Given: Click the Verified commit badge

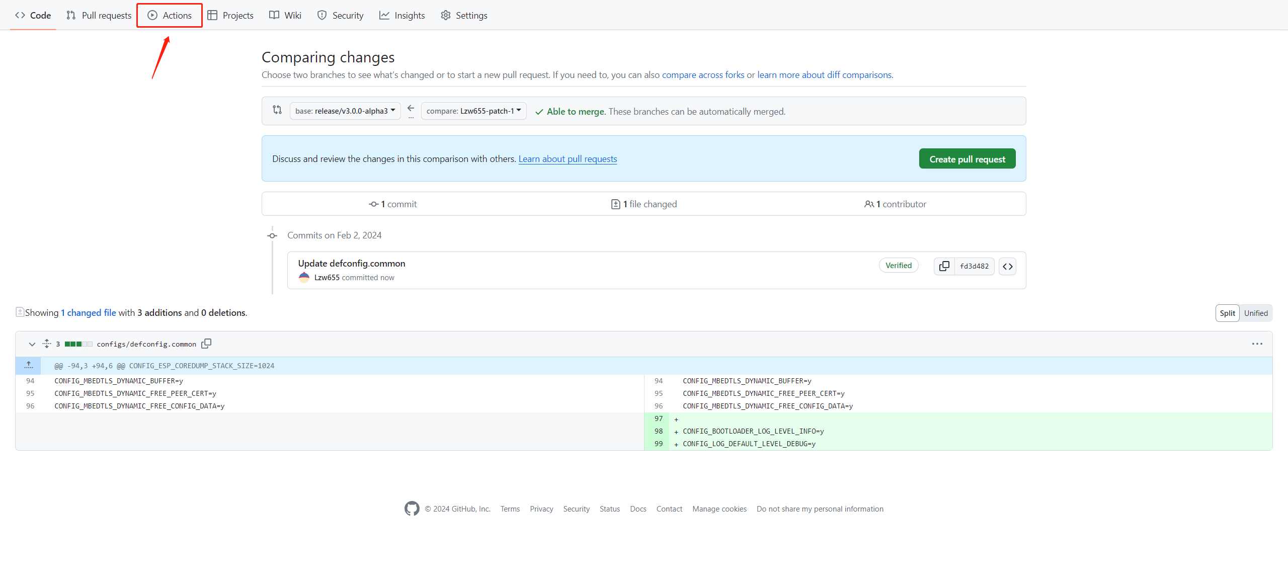Looking at the screenshot, I should point(898,266).
